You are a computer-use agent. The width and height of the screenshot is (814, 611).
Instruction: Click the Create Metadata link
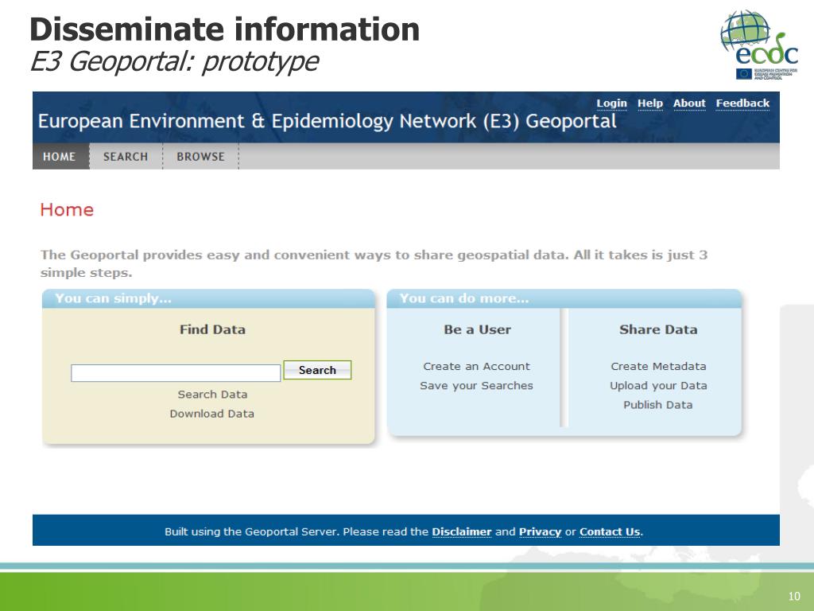[658, 366]
